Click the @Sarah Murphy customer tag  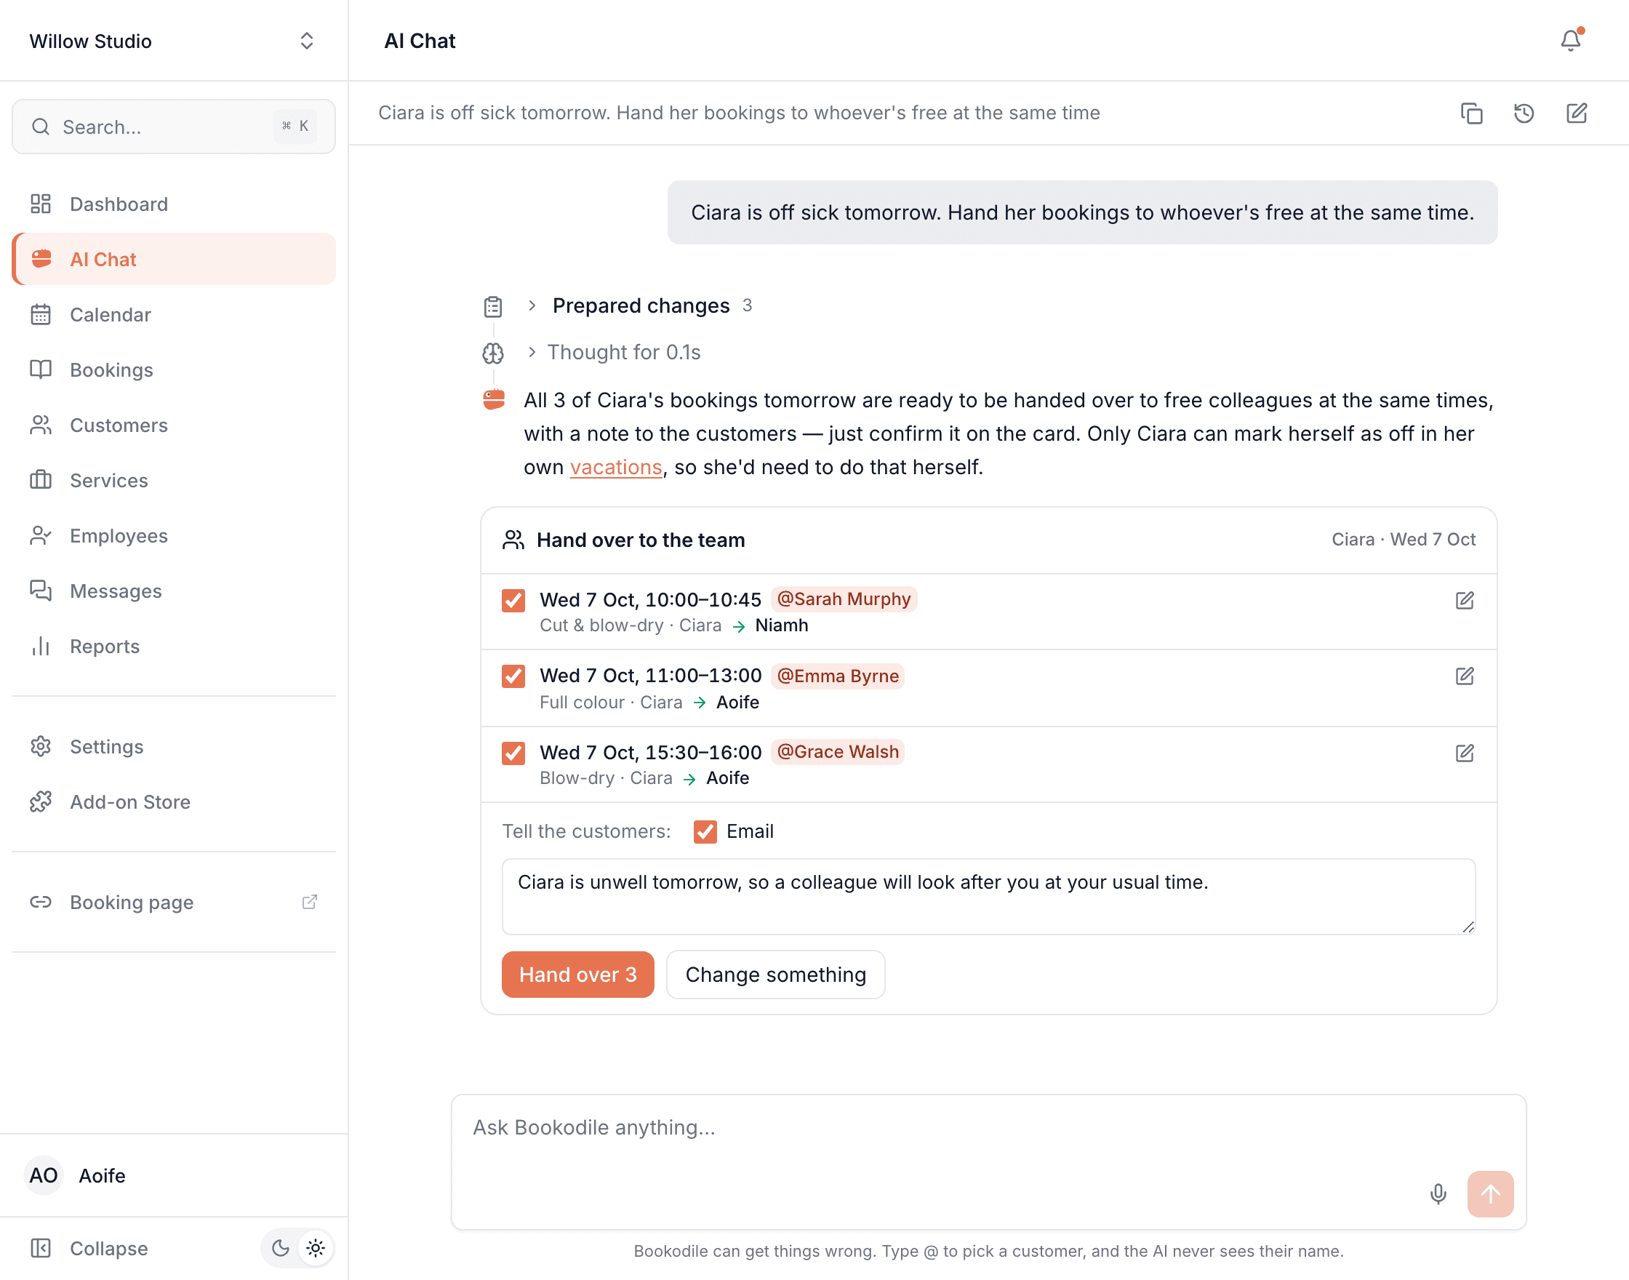[x=844, y=599]
